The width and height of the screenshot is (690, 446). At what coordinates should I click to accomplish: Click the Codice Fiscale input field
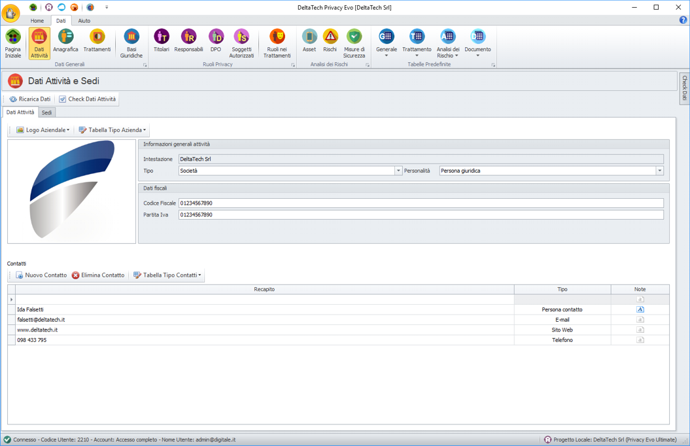[x=421, y=203]
